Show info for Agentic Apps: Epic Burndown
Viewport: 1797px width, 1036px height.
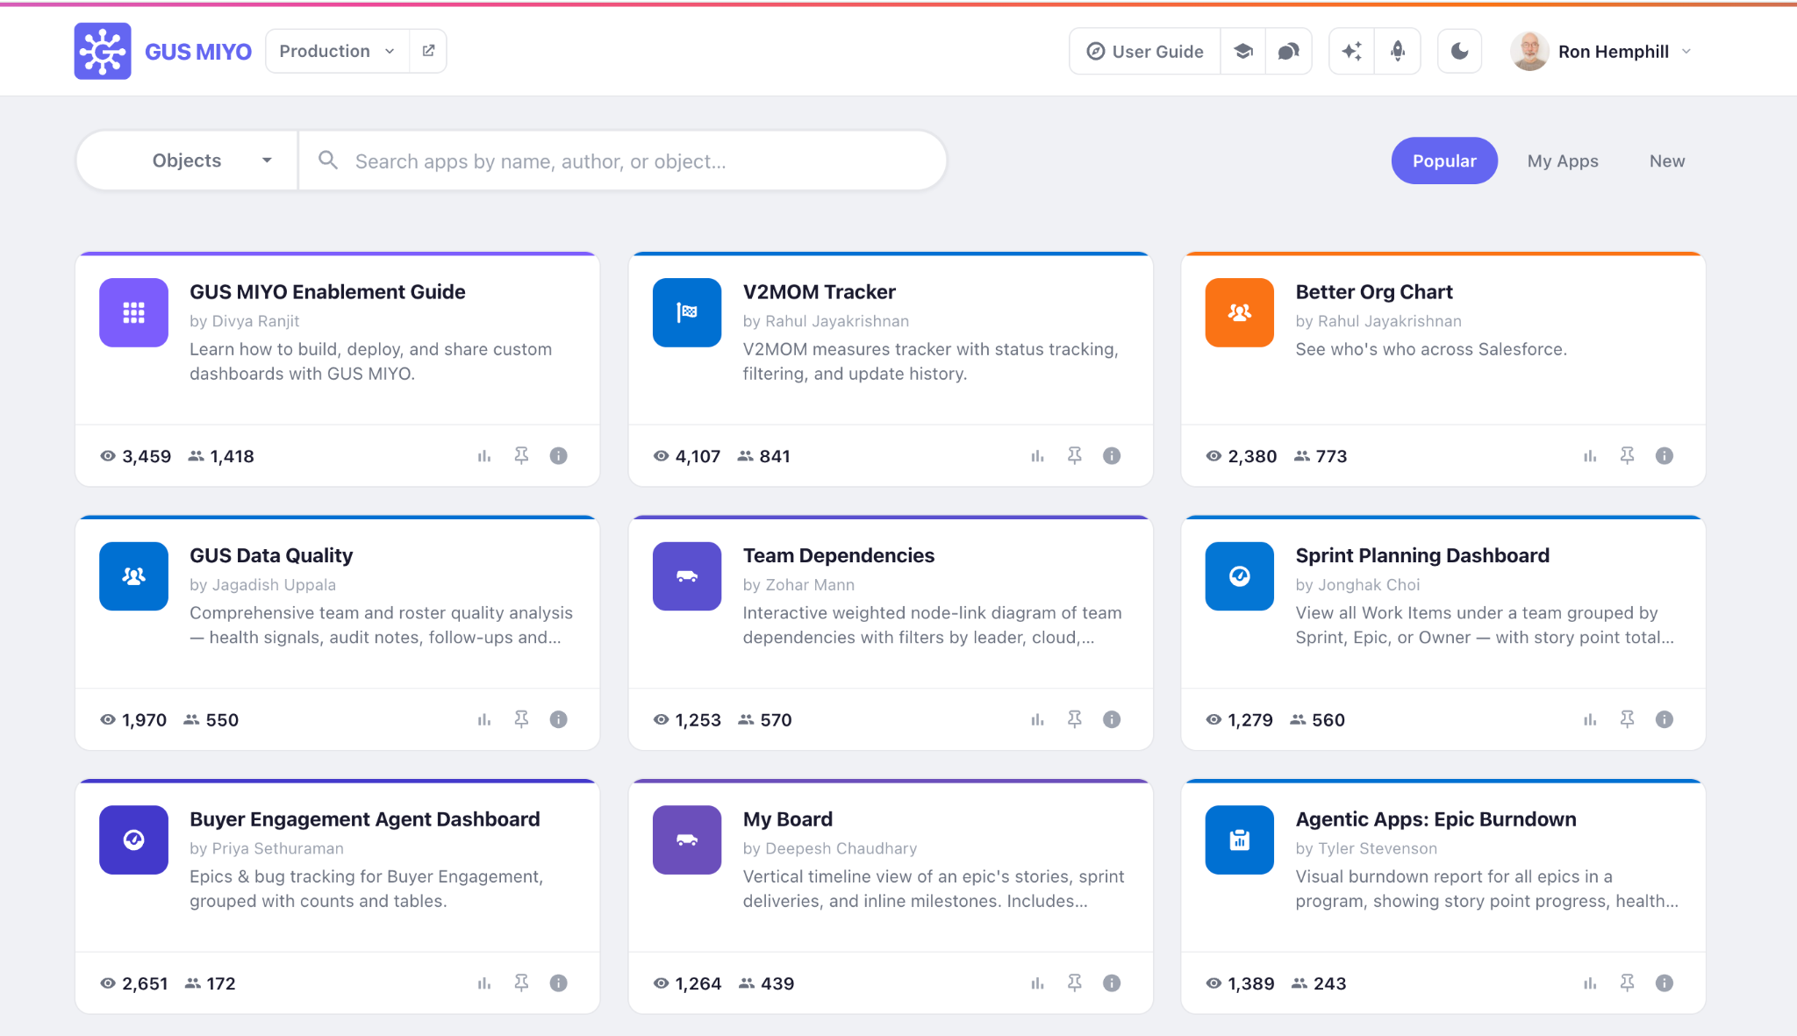coord(1665,982)
